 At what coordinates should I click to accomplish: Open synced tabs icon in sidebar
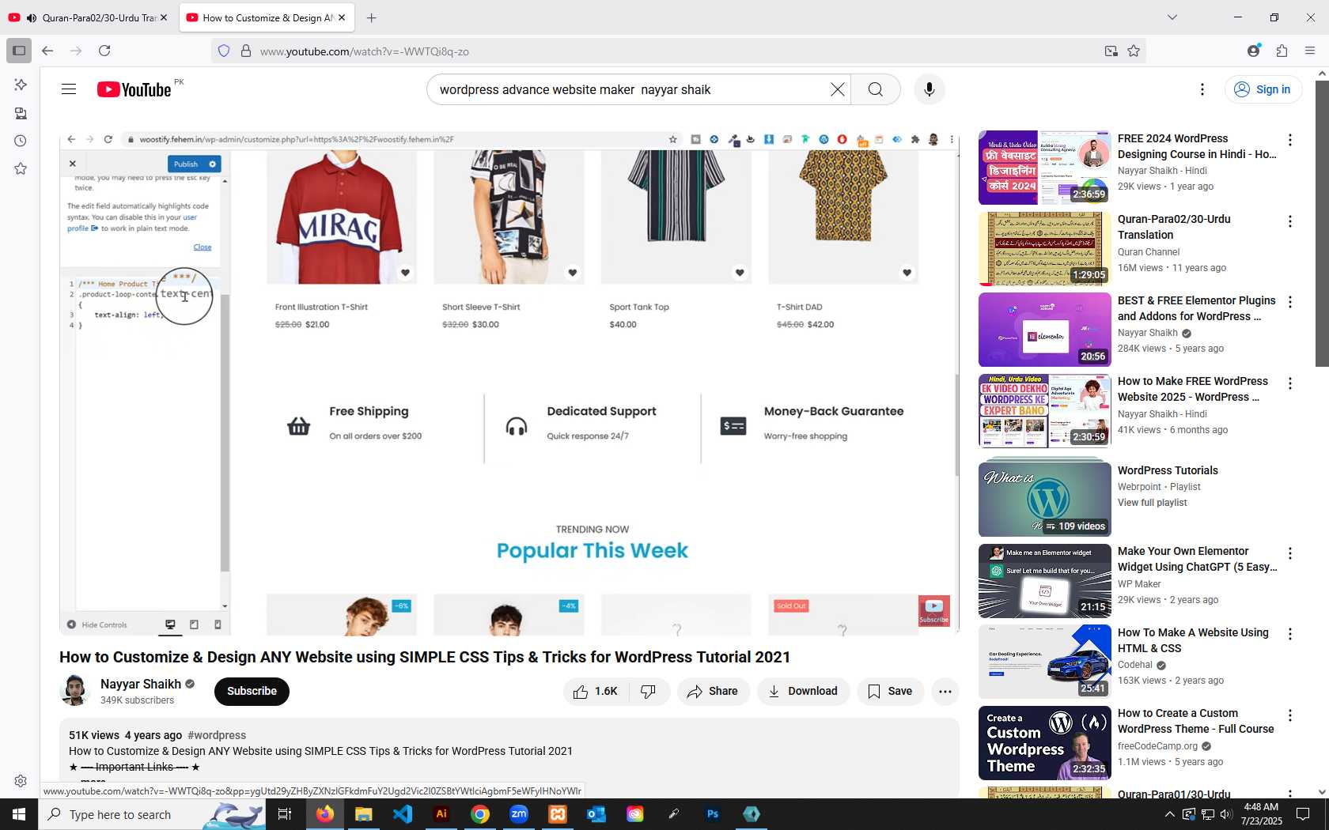point(21,113)
